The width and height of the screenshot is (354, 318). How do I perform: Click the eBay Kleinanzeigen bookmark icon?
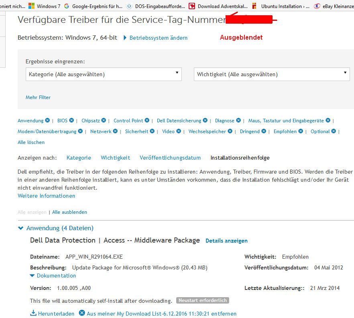pos(317,6)
